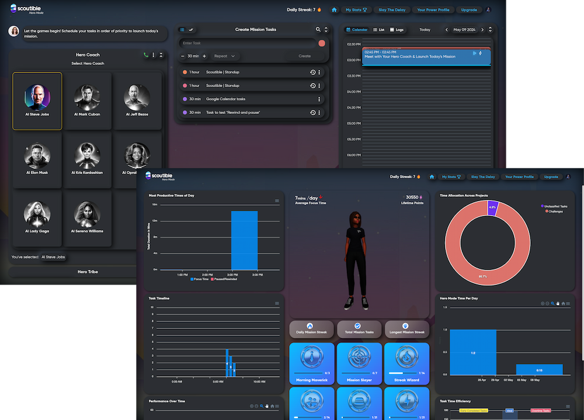Switch mission tasks to list view icon
Image resolution: width=584 pixels, height=420 pixels.
(x=182, y=29)
